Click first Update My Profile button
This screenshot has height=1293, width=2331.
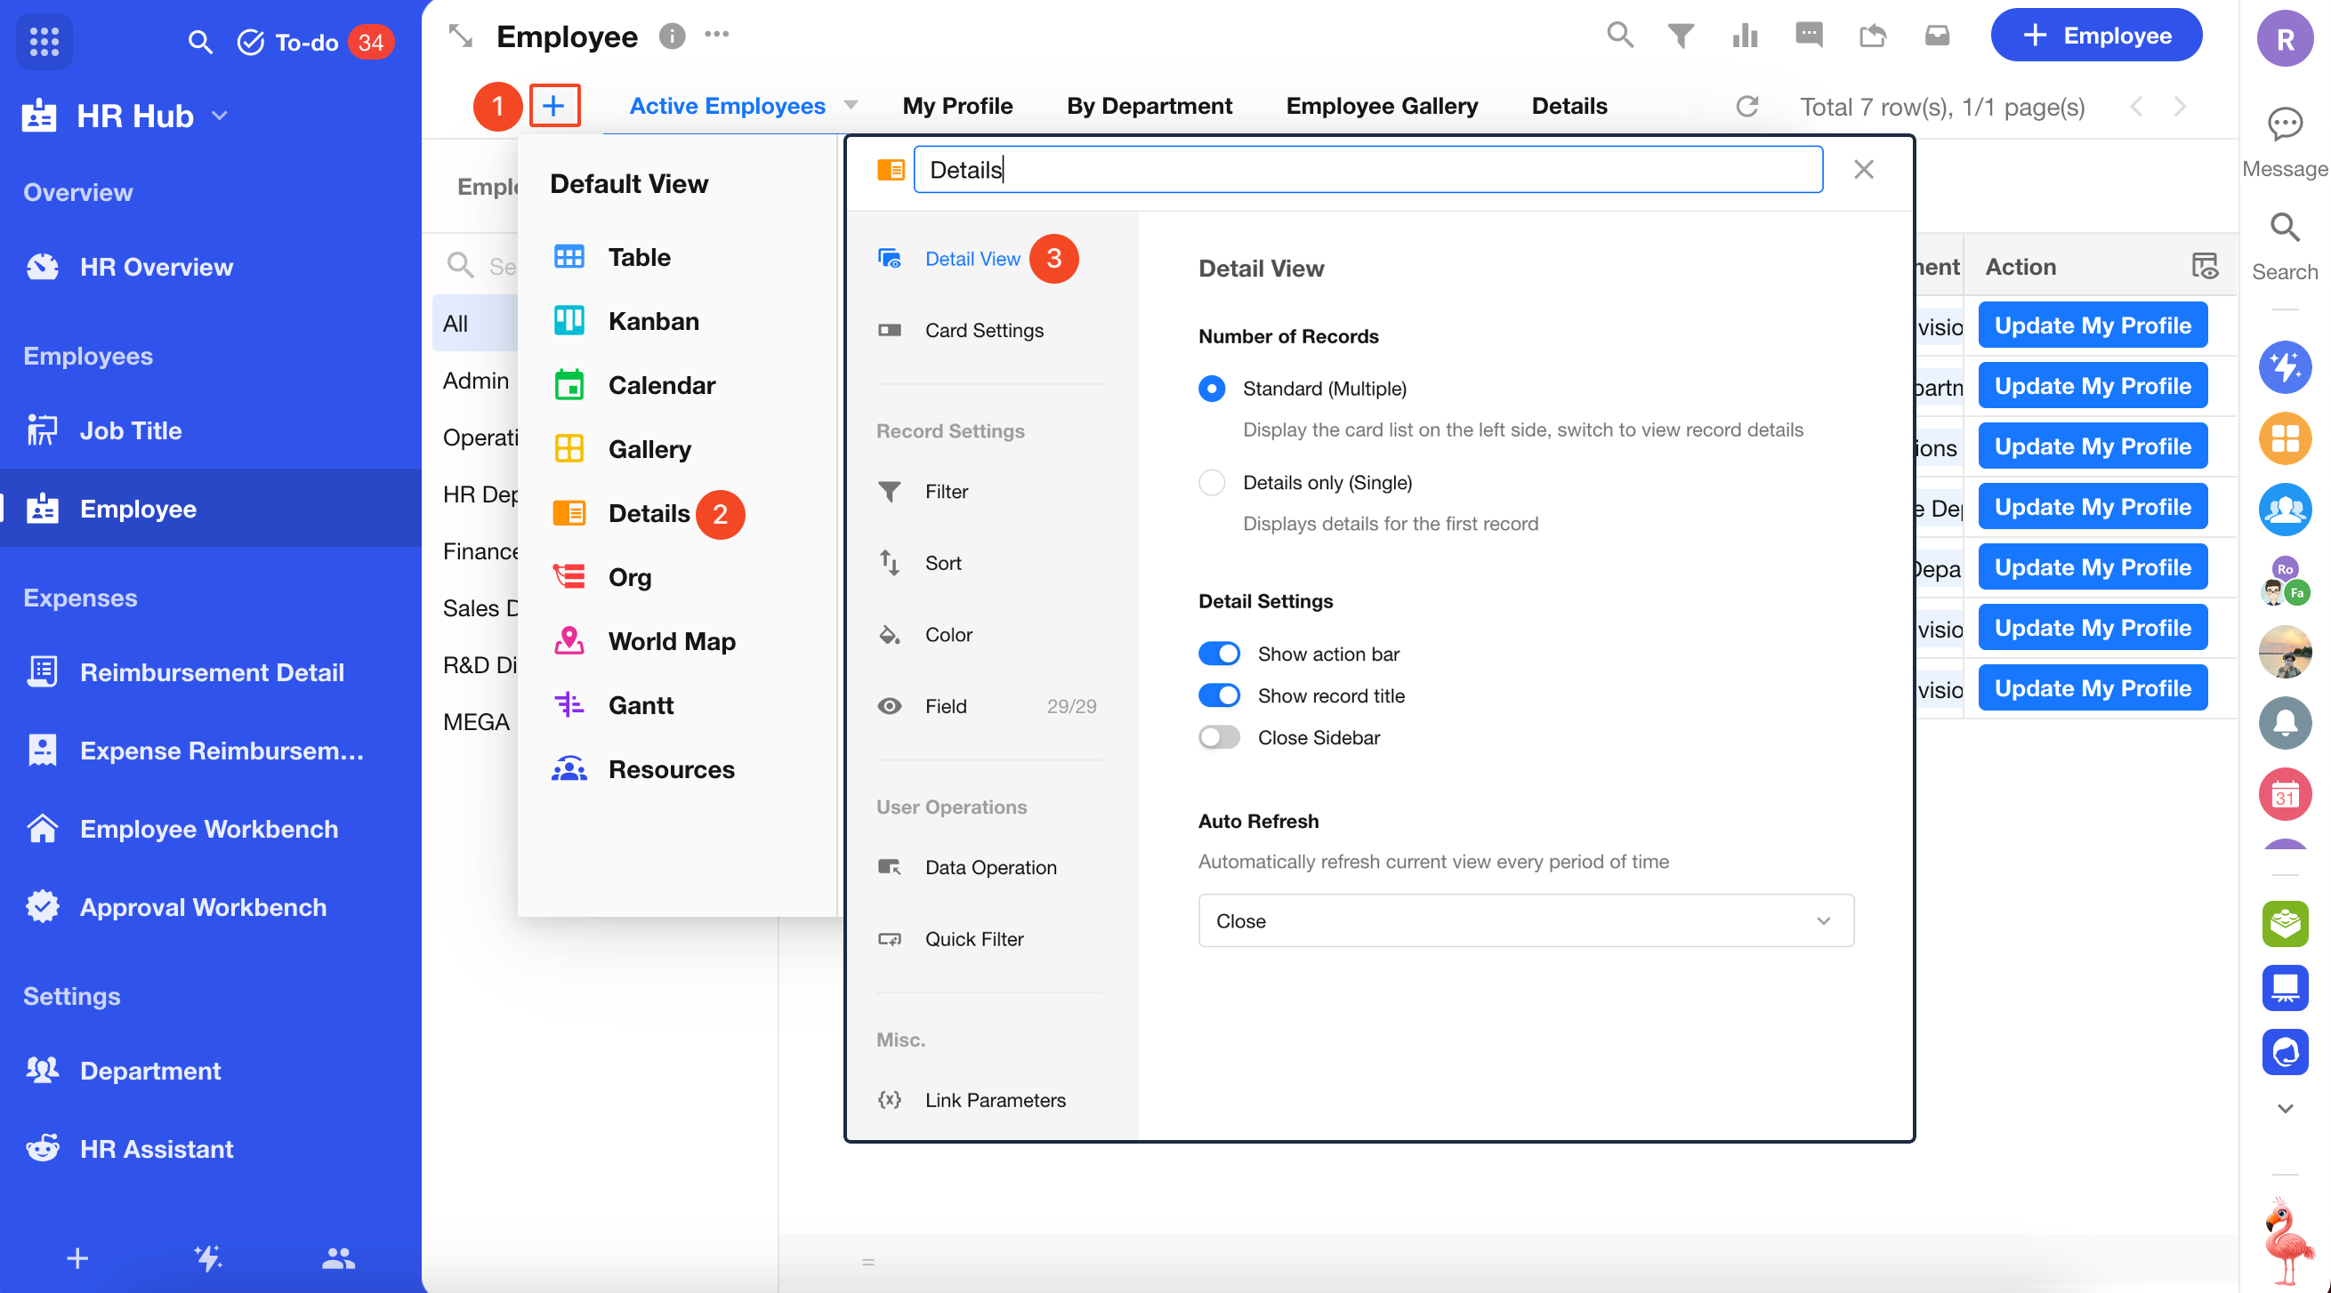point(2092,325)
